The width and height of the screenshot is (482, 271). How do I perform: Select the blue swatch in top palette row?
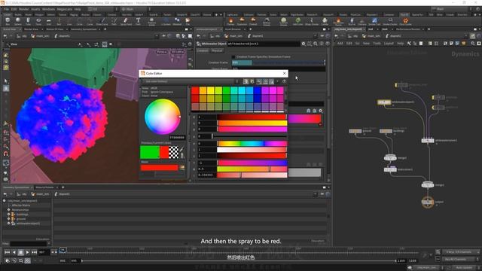pyautogui.click(x=258, y=90)
